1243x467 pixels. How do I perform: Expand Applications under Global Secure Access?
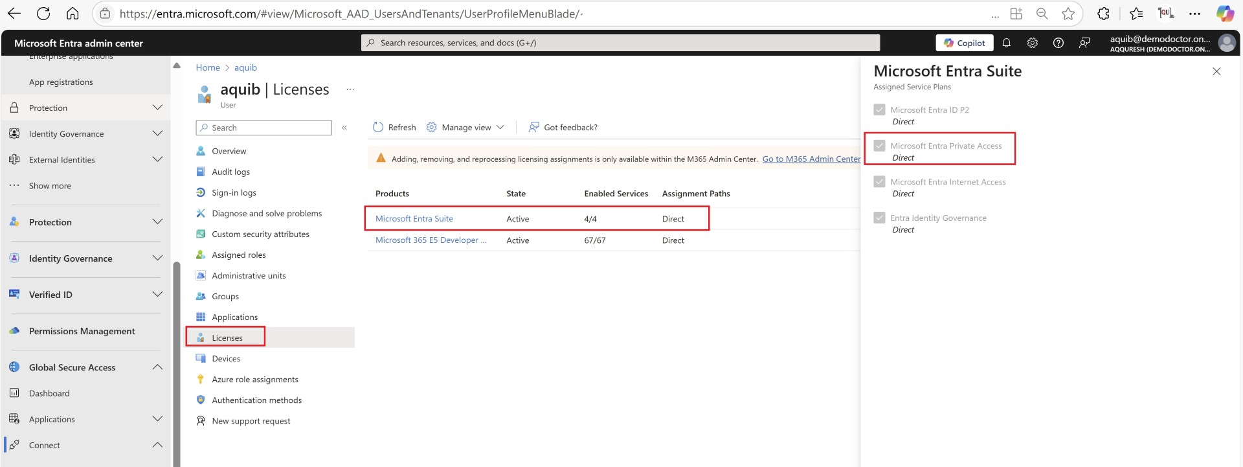pos(157,418)
